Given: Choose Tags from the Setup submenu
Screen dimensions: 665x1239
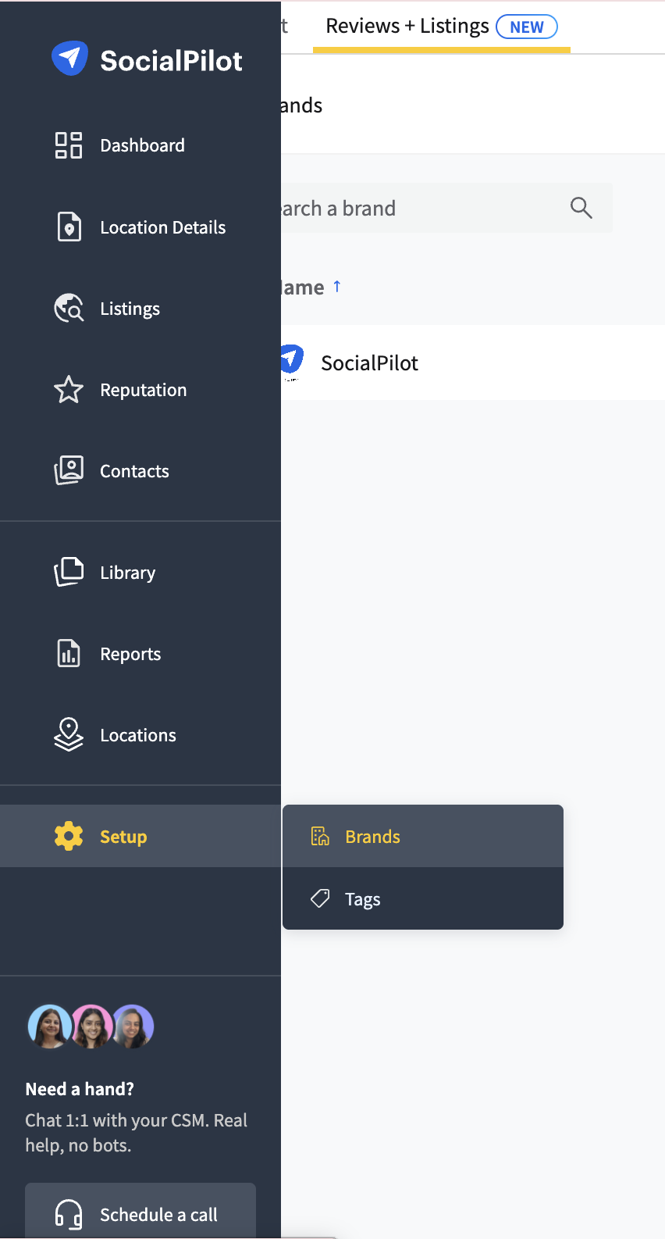Looking at the screenshot, I should 423,898.
